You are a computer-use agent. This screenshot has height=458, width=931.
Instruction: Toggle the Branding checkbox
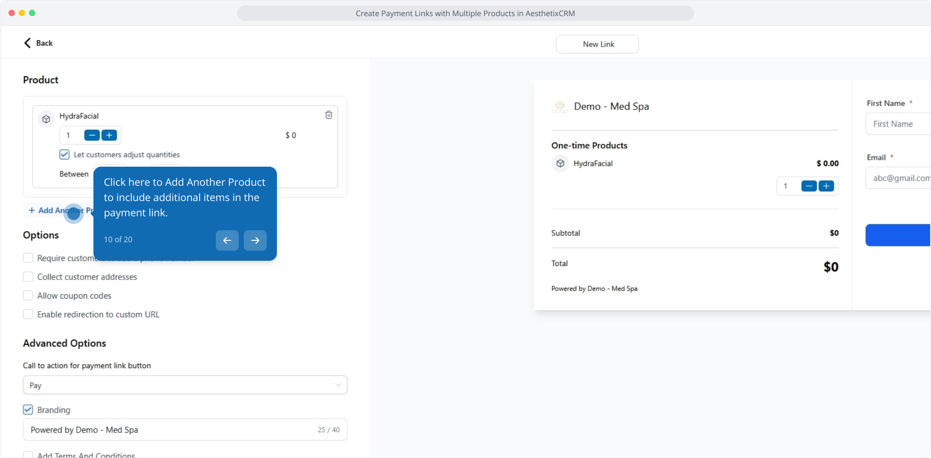pos(28,410)
